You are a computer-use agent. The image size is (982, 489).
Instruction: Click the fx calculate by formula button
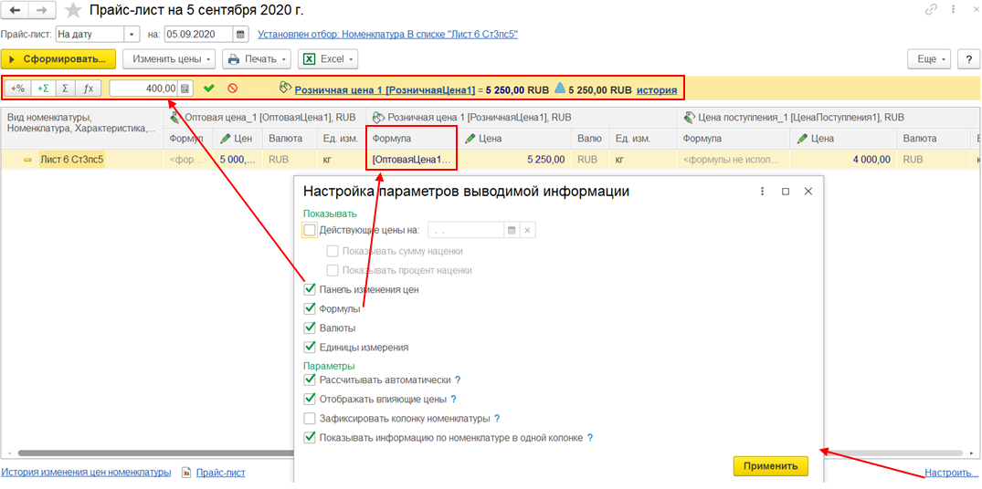[89, 88]
